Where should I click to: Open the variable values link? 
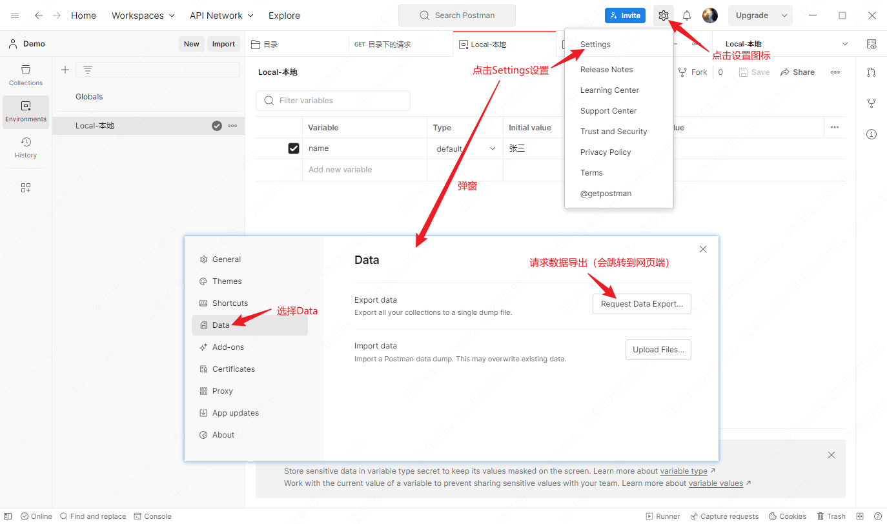(x=716, y=483)
